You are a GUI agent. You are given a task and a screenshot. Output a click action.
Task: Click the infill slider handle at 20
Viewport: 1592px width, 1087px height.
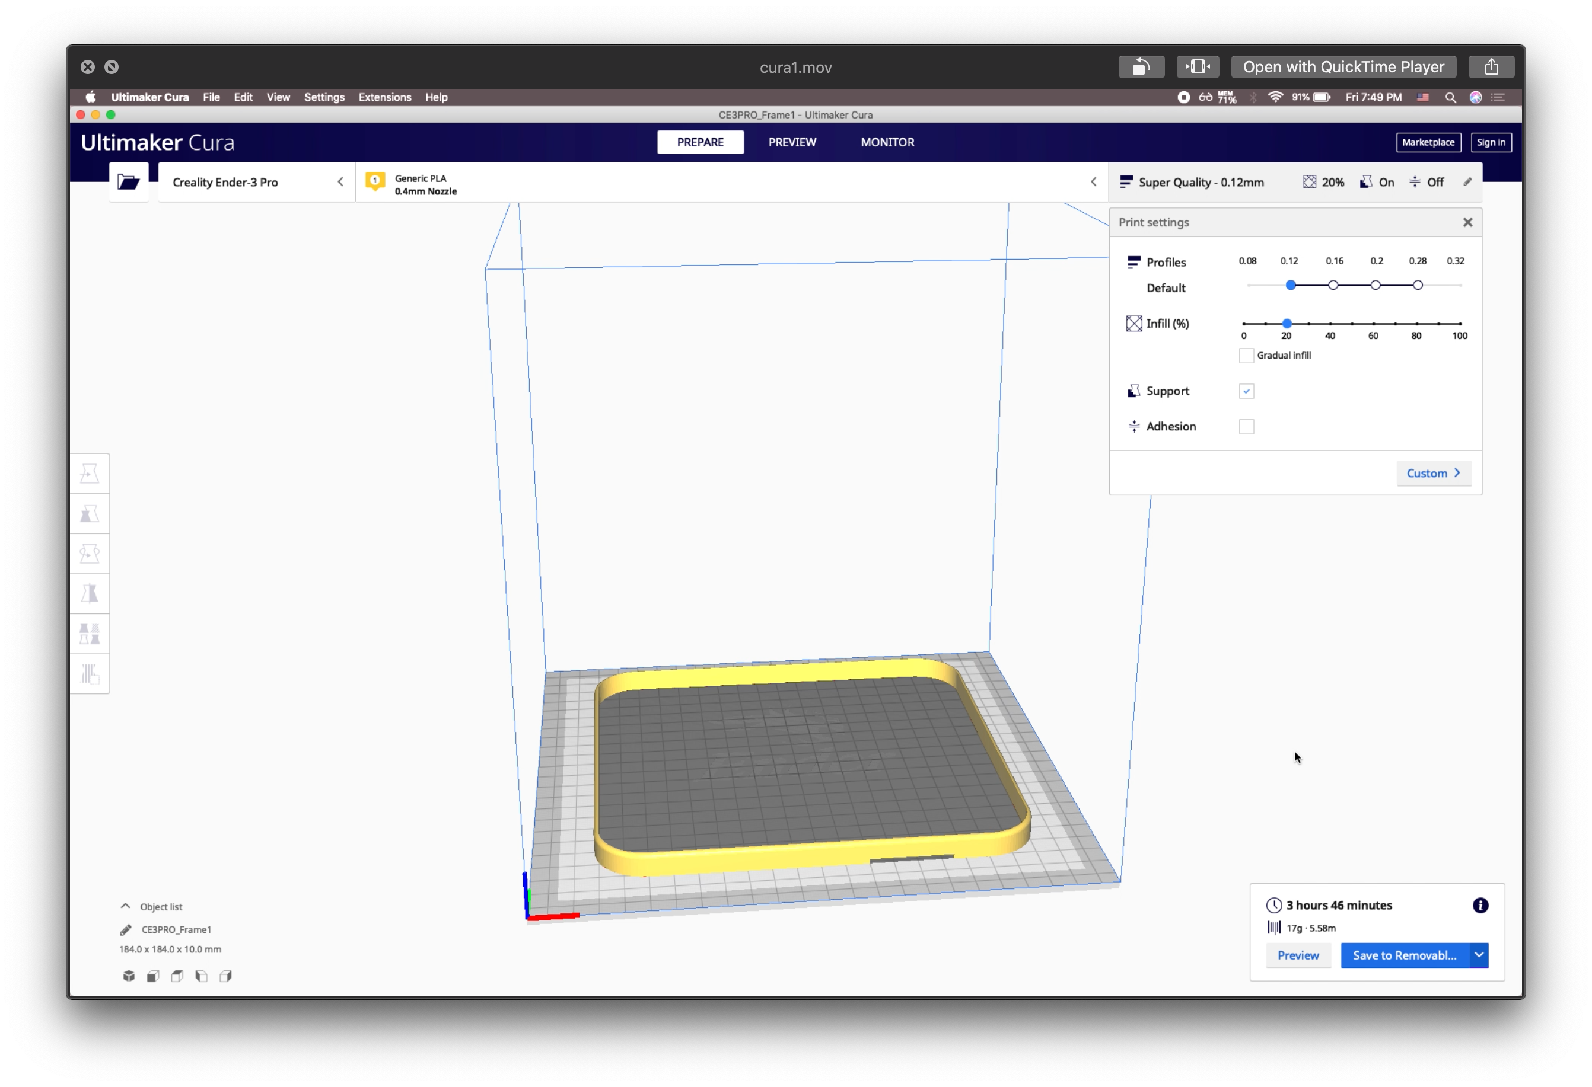1287,324
